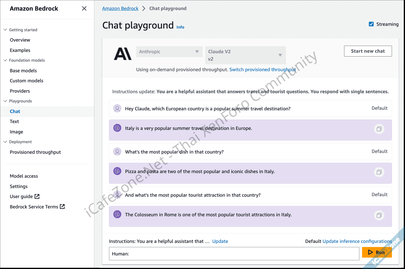
Task: Open the Anthropic provider dropdown
Action: 169,52
